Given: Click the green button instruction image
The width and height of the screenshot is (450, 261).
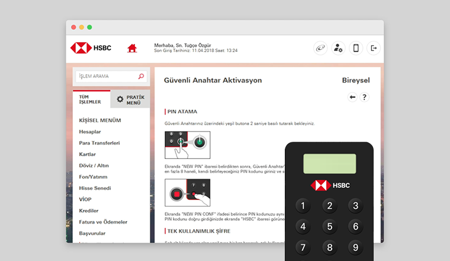Looking at the screenshot, I should click(x=188, y=145).
